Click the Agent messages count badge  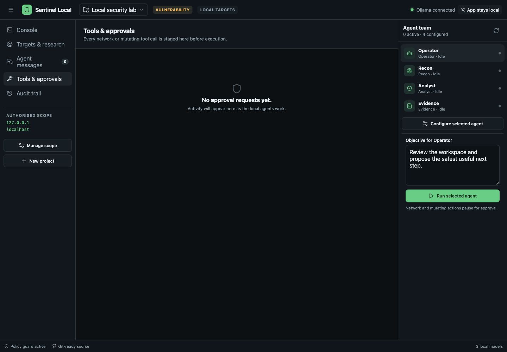point(65,62)
